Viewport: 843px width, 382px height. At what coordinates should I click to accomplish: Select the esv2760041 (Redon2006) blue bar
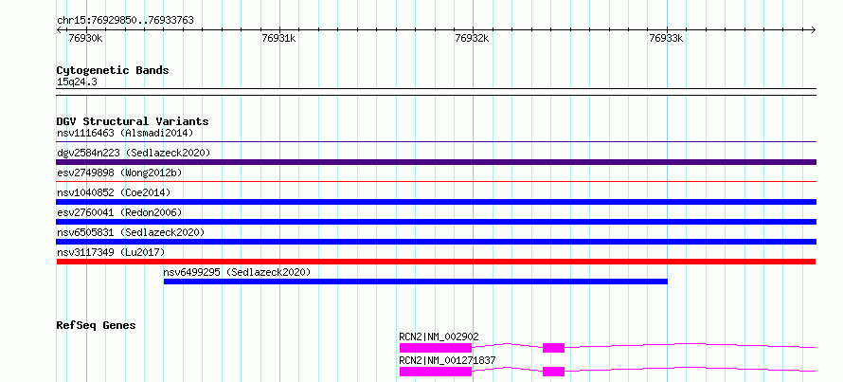(436, 222)
